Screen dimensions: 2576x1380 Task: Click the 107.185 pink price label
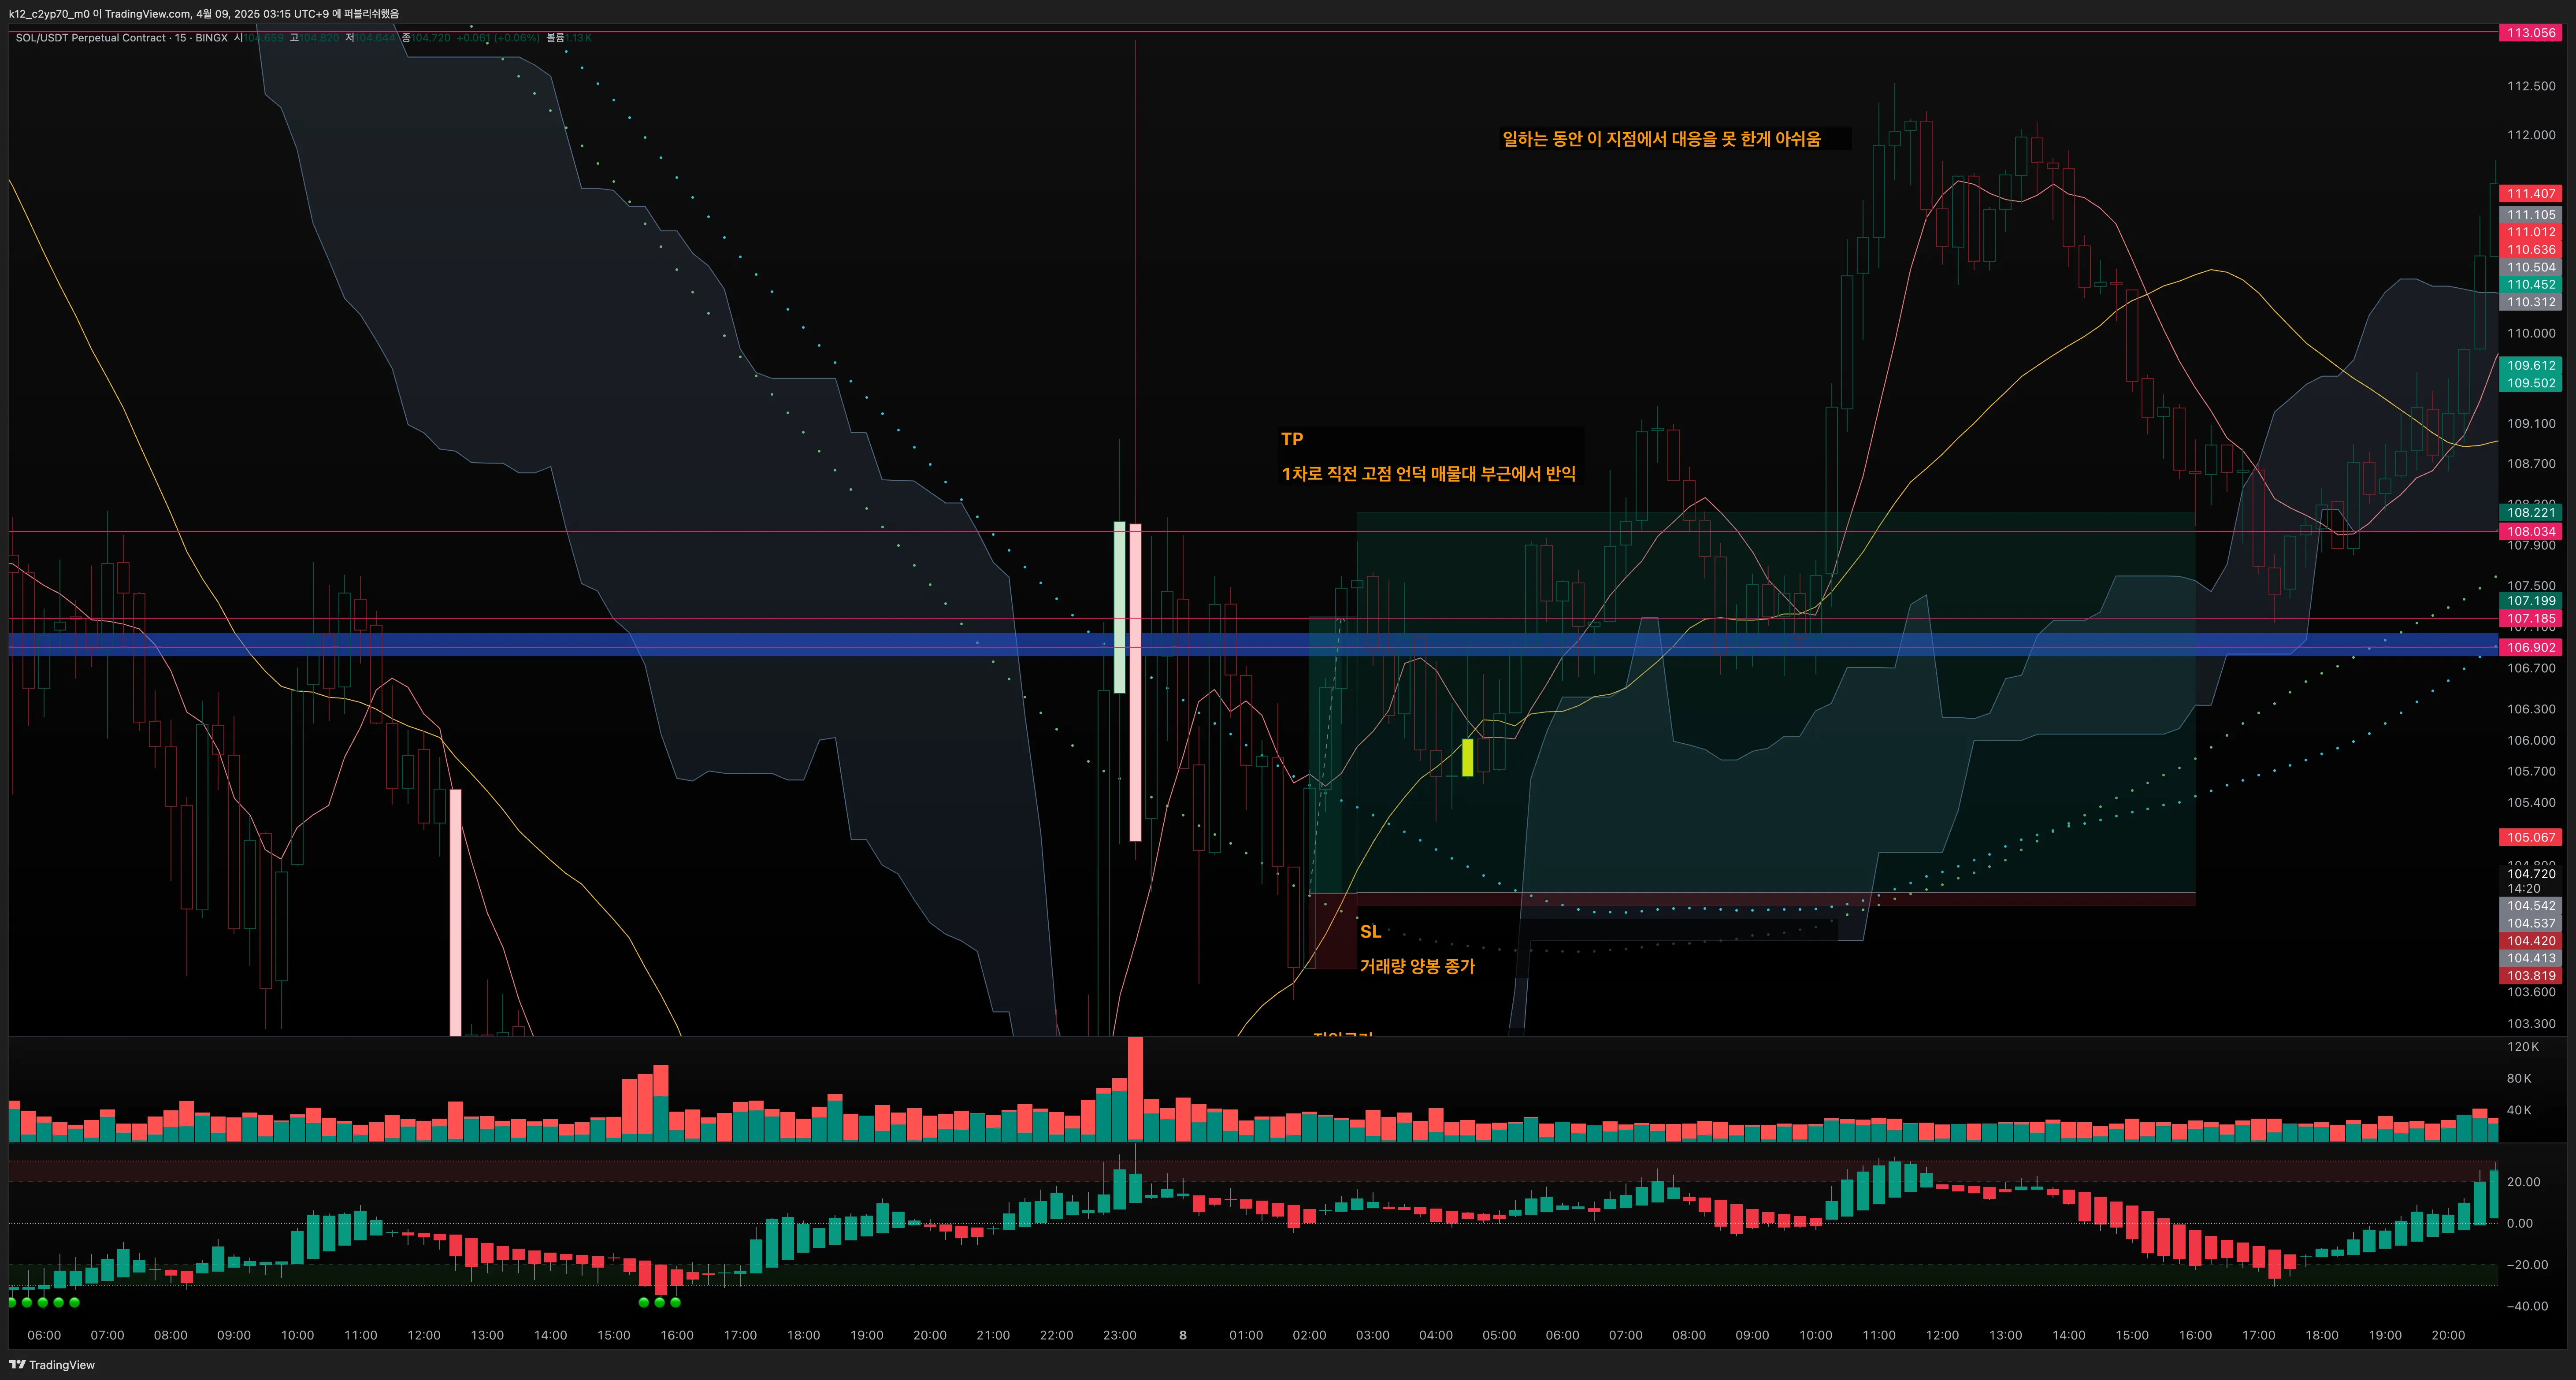pos(2531,619)
